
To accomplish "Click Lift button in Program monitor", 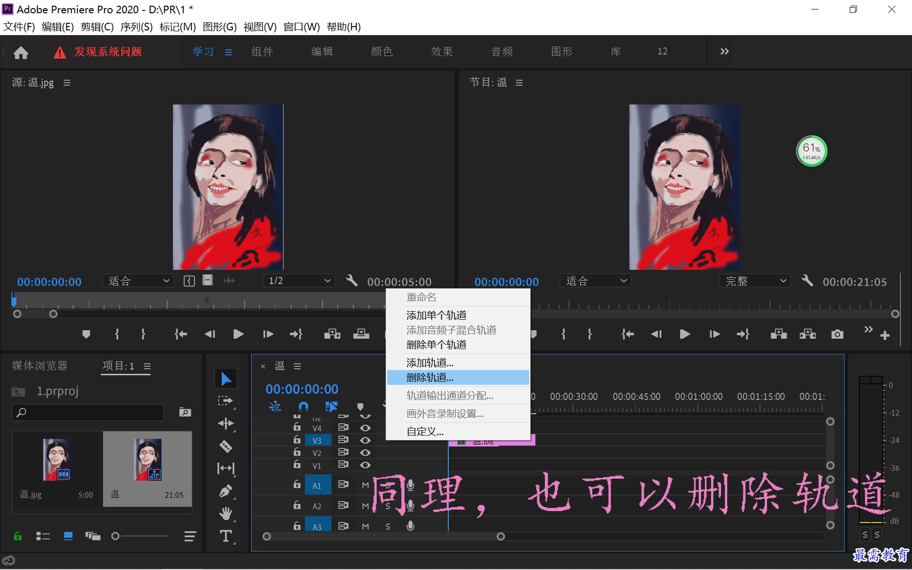I will (x=779, y=334).
